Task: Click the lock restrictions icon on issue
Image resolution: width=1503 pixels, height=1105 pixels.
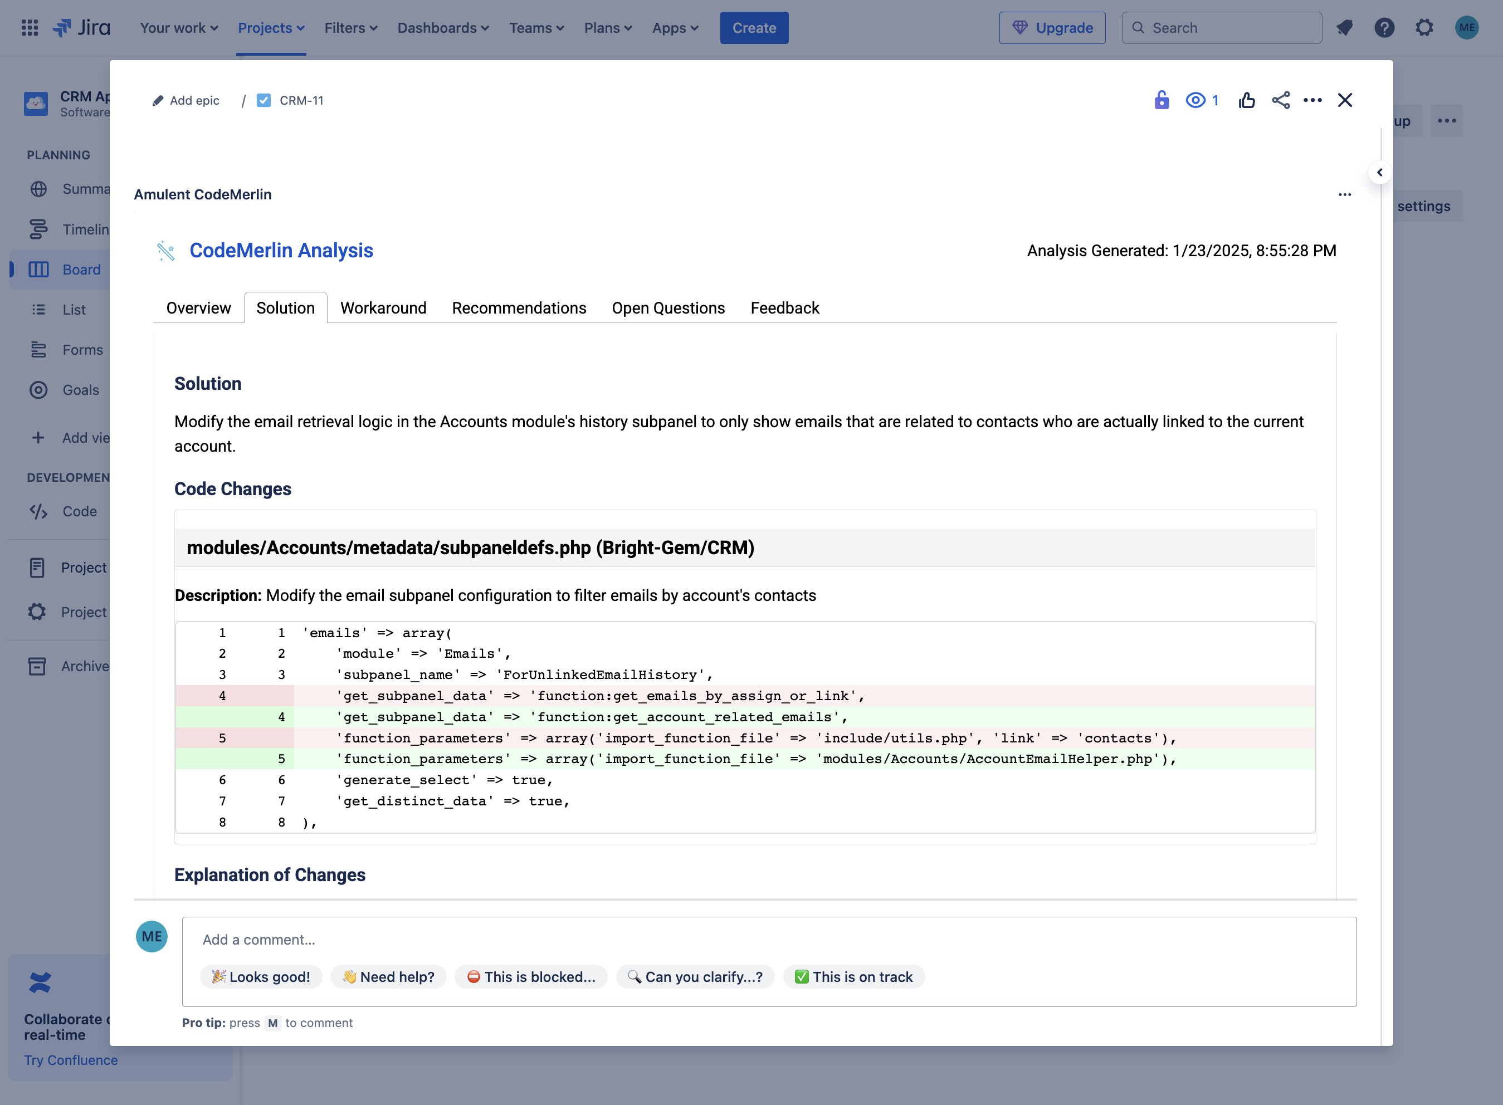Action: [1162, 100]
